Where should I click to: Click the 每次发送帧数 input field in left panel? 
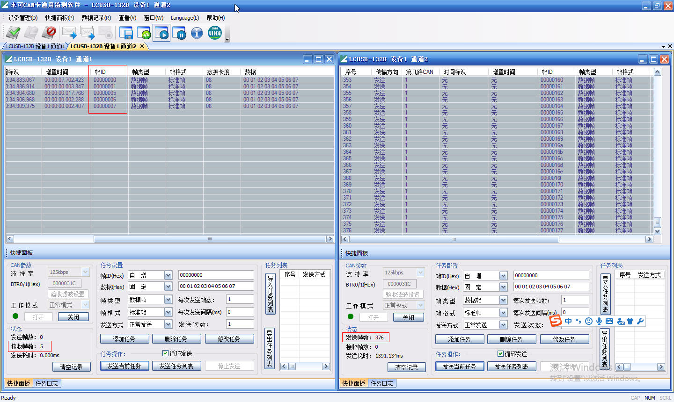coord(240,299)
